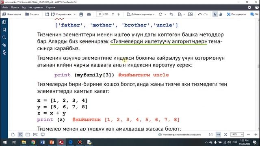The height and width of the screenshot is (146, 260).
Task: Switch to single page view mode
Action: click(13, 135)
